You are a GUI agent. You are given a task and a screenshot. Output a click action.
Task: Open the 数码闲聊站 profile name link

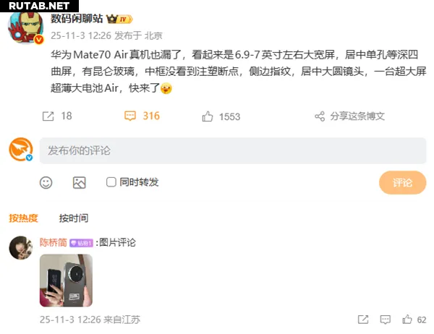click(77, 19)
